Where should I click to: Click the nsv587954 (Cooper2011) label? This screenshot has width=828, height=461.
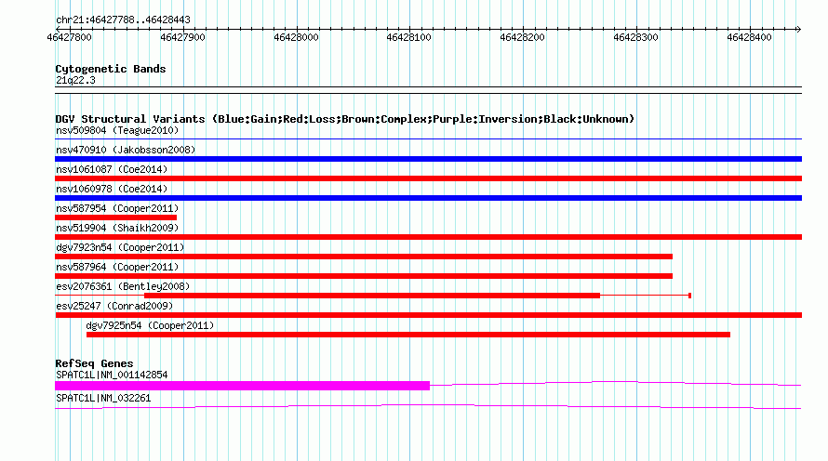coord(117,208)
